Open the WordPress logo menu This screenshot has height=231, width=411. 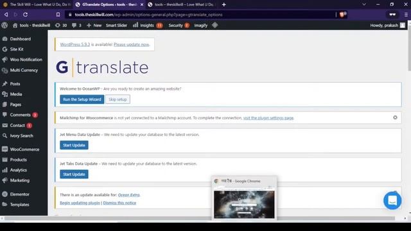(x=4, y=26)
